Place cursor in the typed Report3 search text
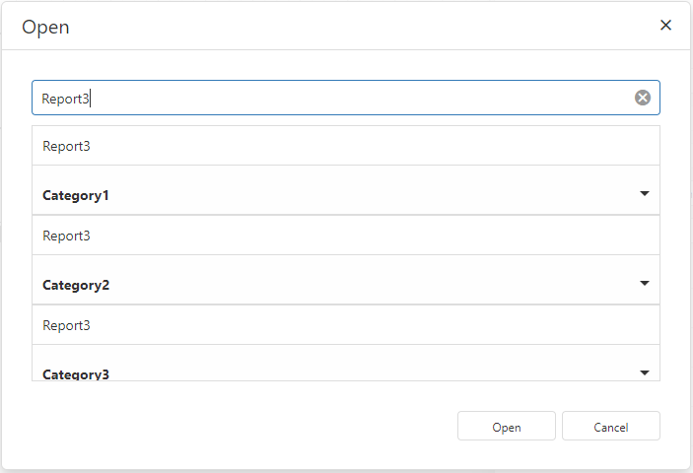The width and height of the screenshot is (693, 473). (65, 99)
